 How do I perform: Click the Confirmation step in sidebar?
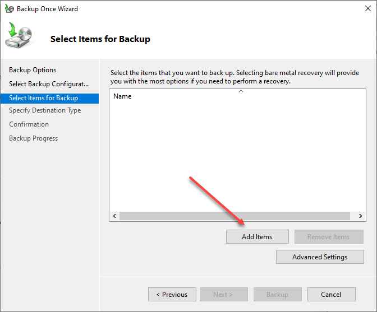29,124
